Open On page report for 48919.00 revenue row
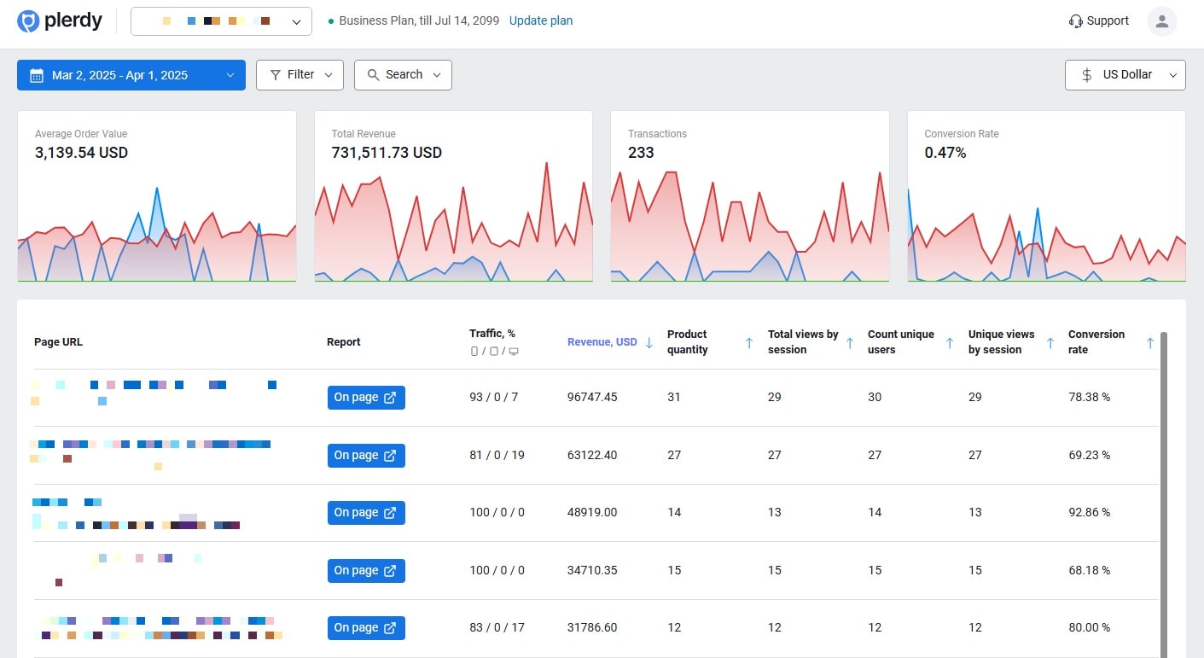The height and width of the screenshot is (658, 1204). tap(366, 513)
